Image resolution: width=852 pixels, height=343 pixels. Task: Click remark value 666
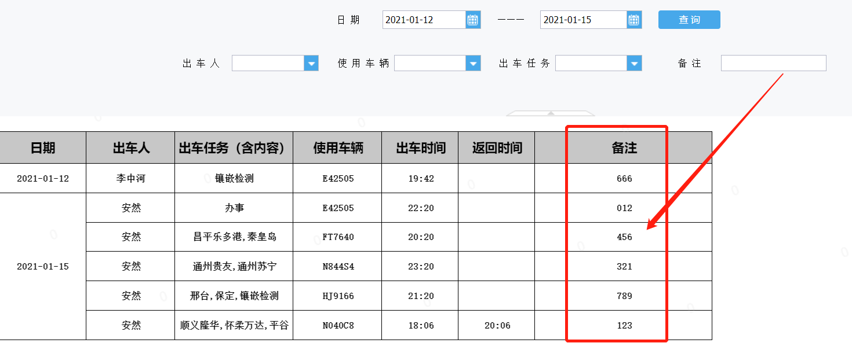[624, 178]
